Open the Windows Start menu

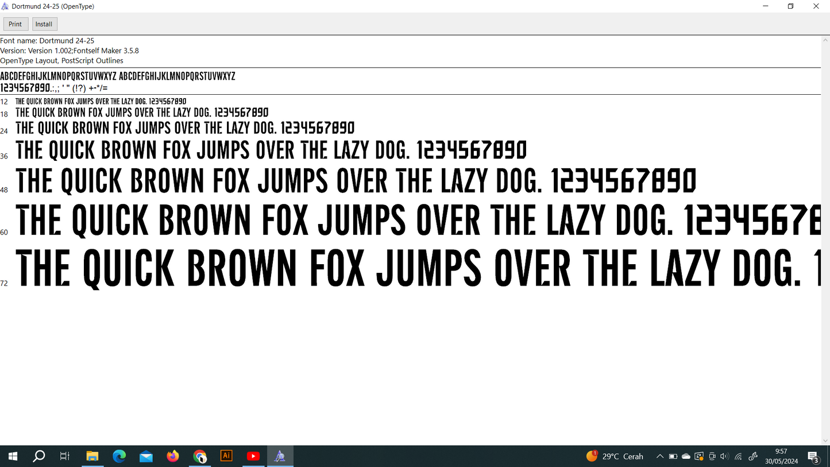(13, 456)
